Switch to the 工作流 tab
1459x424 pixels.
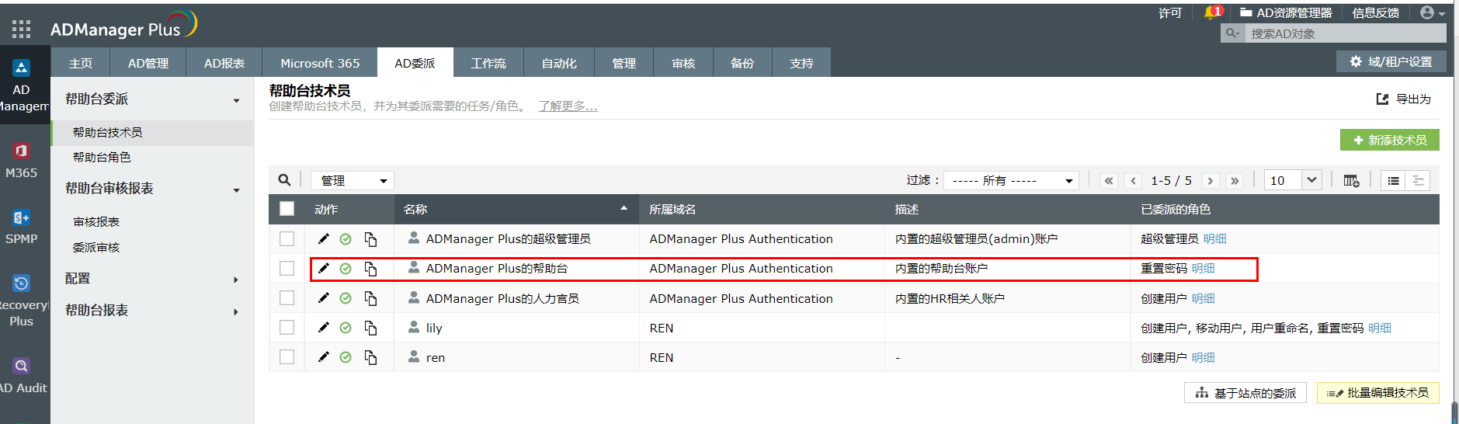(488, 63)
